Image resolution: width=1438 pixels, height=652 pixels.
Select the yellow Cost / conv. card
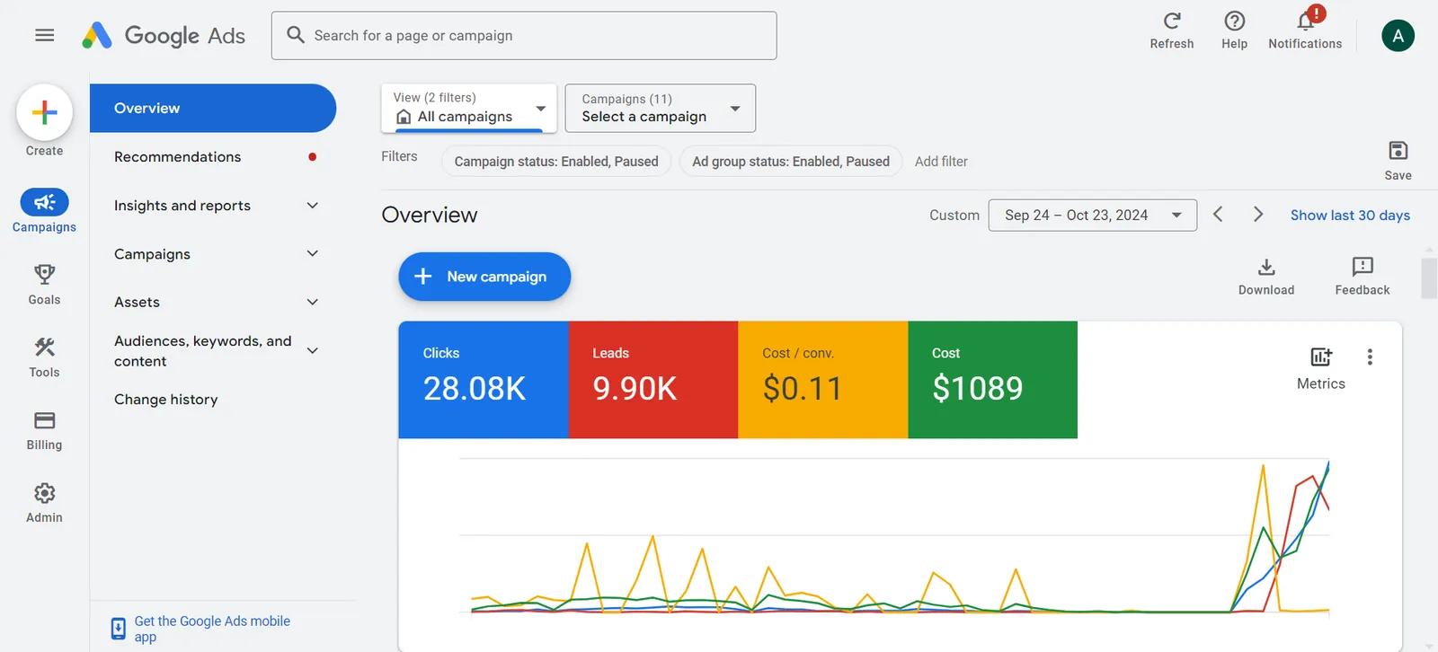tap(823, 380)
